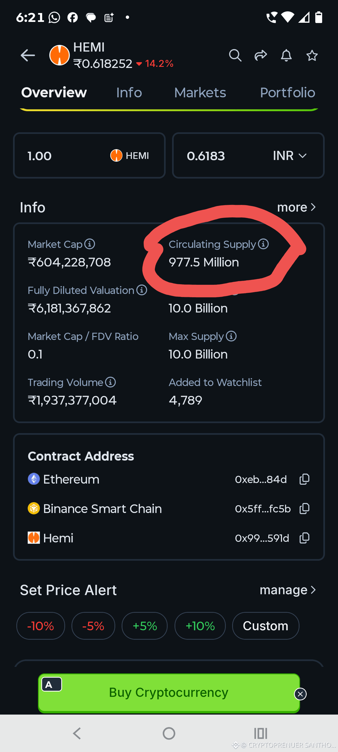Tap the back arrow icon
The height and width of the screenshot is (752, 338).
coord(28,55)
